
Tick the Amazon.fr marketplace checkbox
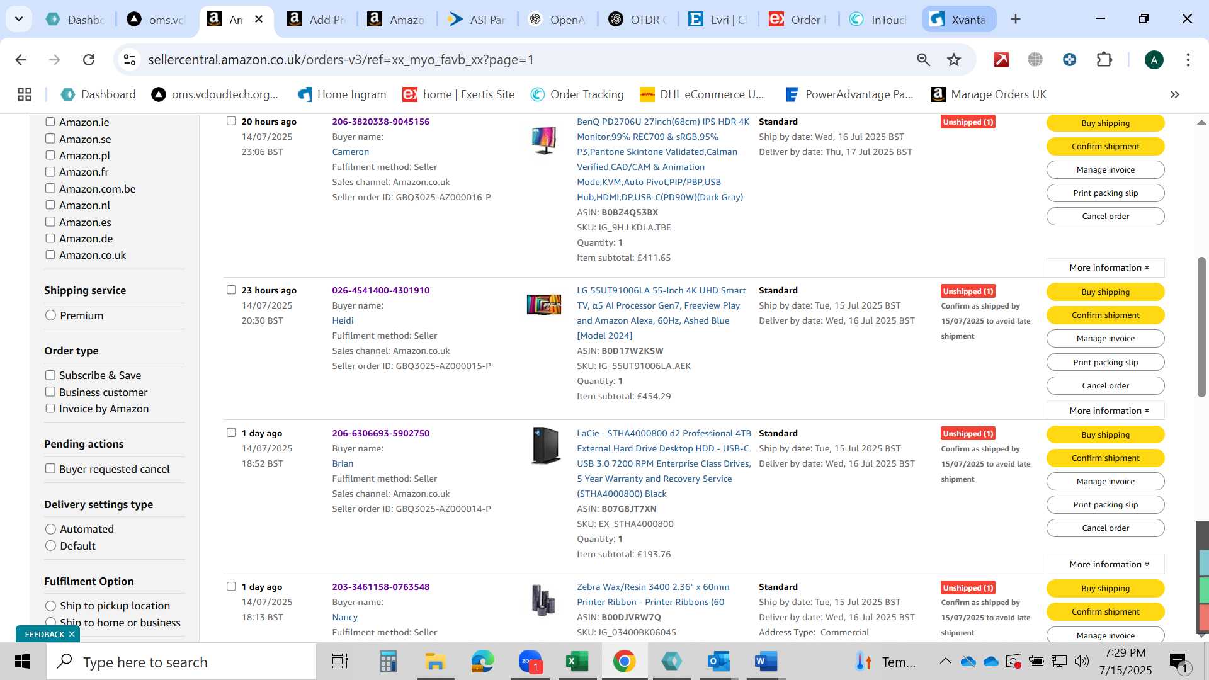pyautogui.click(x=50, y=172)
